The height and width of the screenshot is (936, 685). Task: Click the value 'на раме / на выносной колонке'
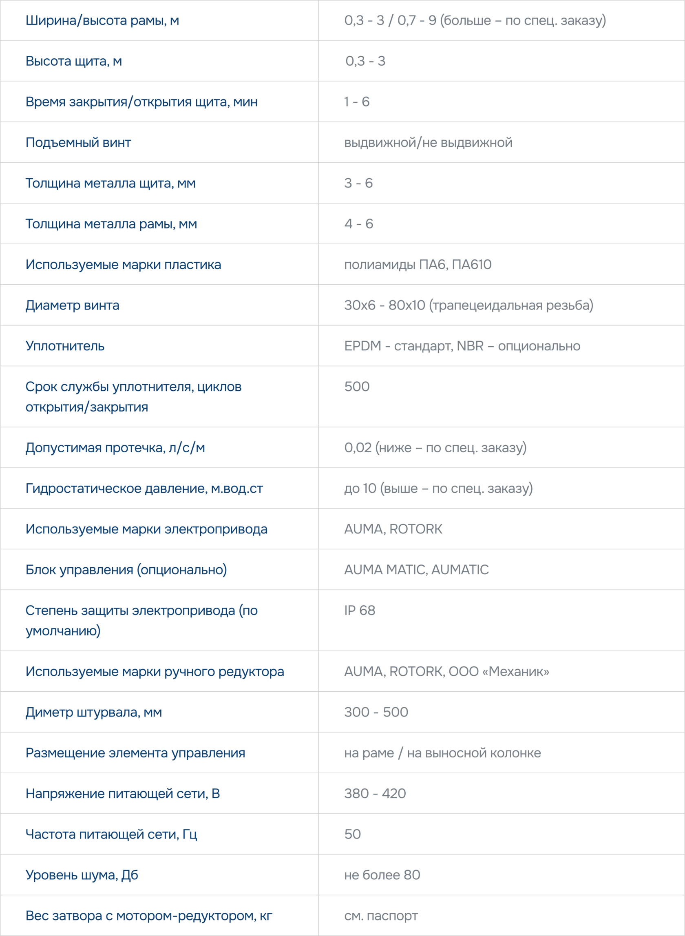coord(443,752)
